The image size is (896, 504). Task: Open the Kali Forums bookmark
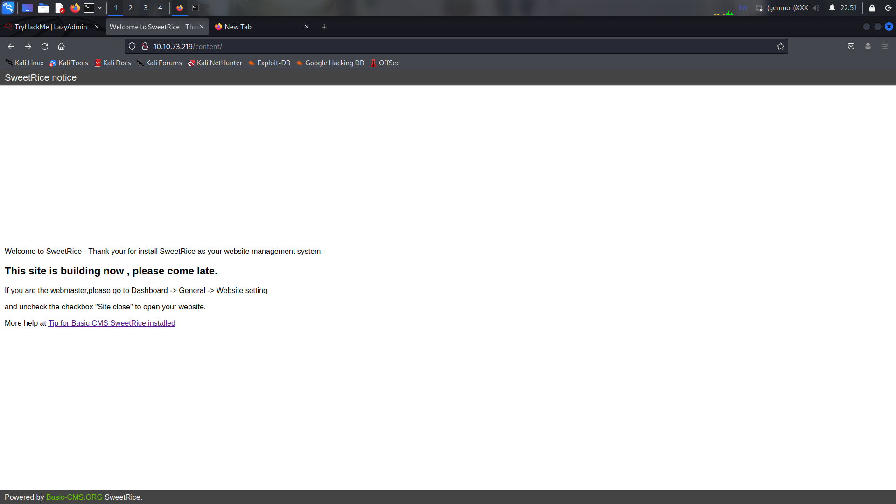tap(159, 63)
